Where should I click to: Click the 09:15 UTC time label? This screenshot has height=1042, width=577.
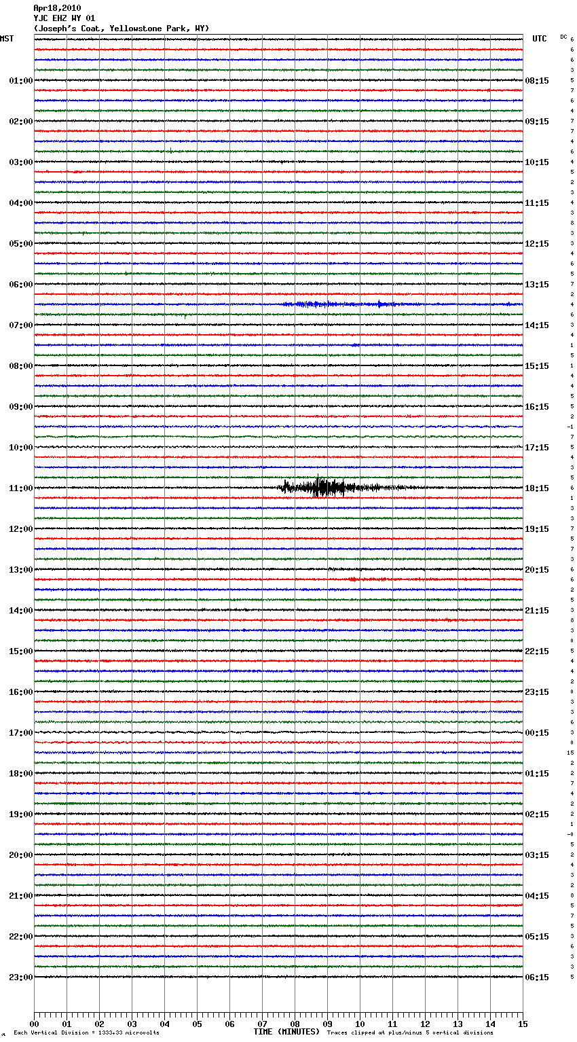click(537, 122)
